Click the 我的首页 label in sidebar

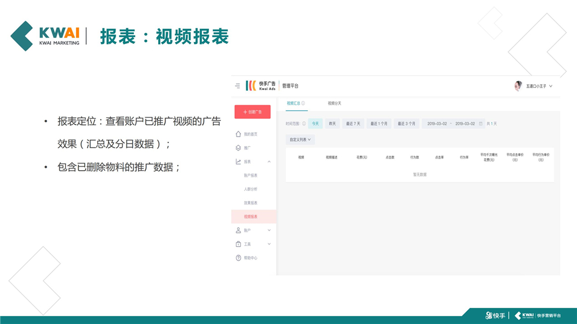[250, 134]
